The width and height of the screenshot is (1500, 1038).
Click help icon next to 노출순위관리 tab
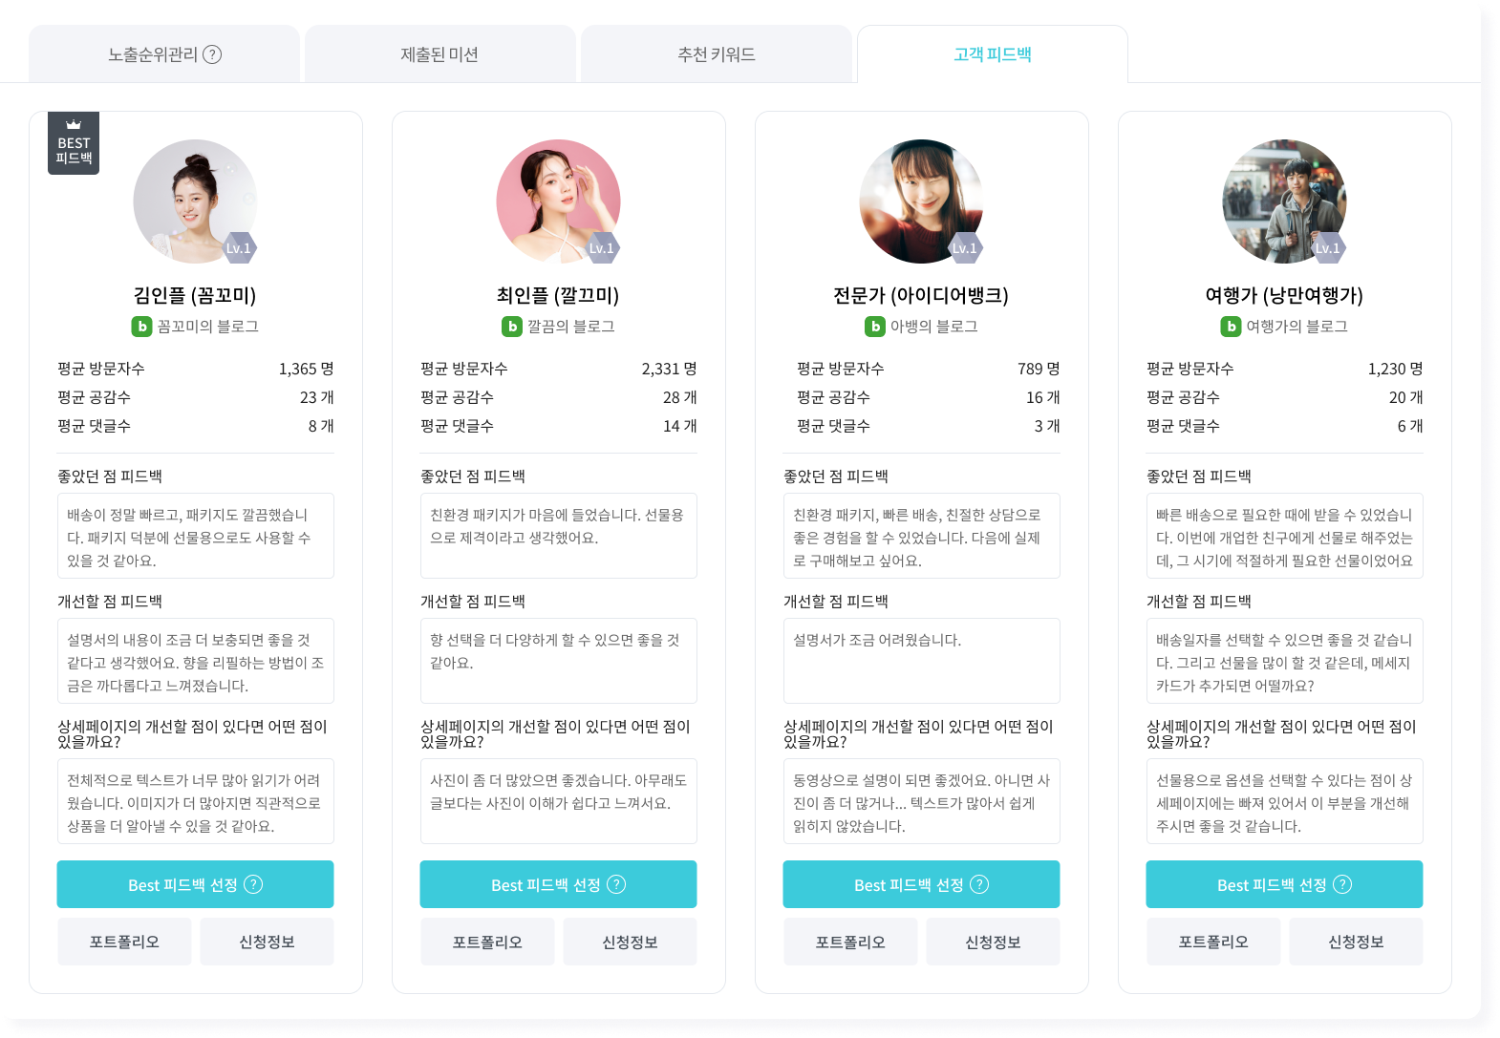(x=212, y=54)
